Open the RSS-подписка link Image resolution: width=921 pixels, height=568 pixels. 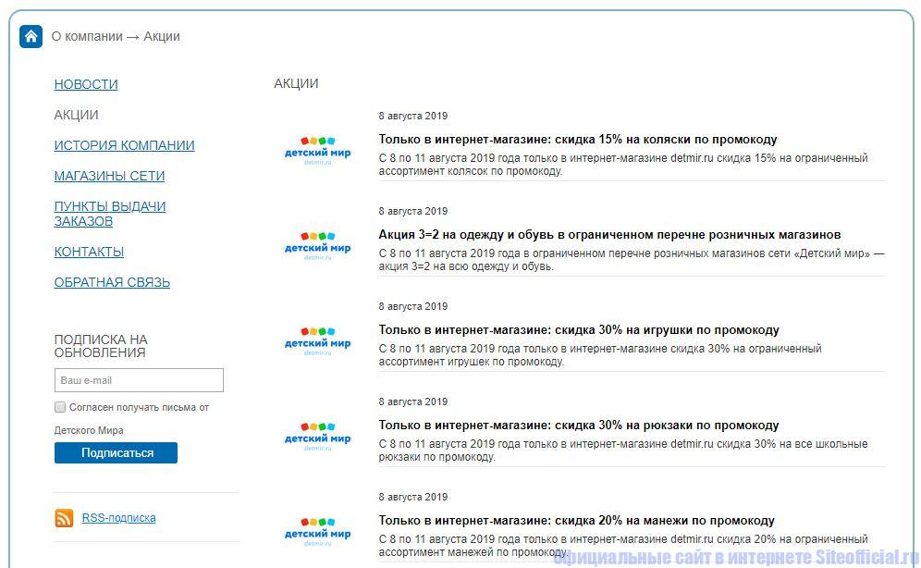pyautogui.click(x=118, y=518)
